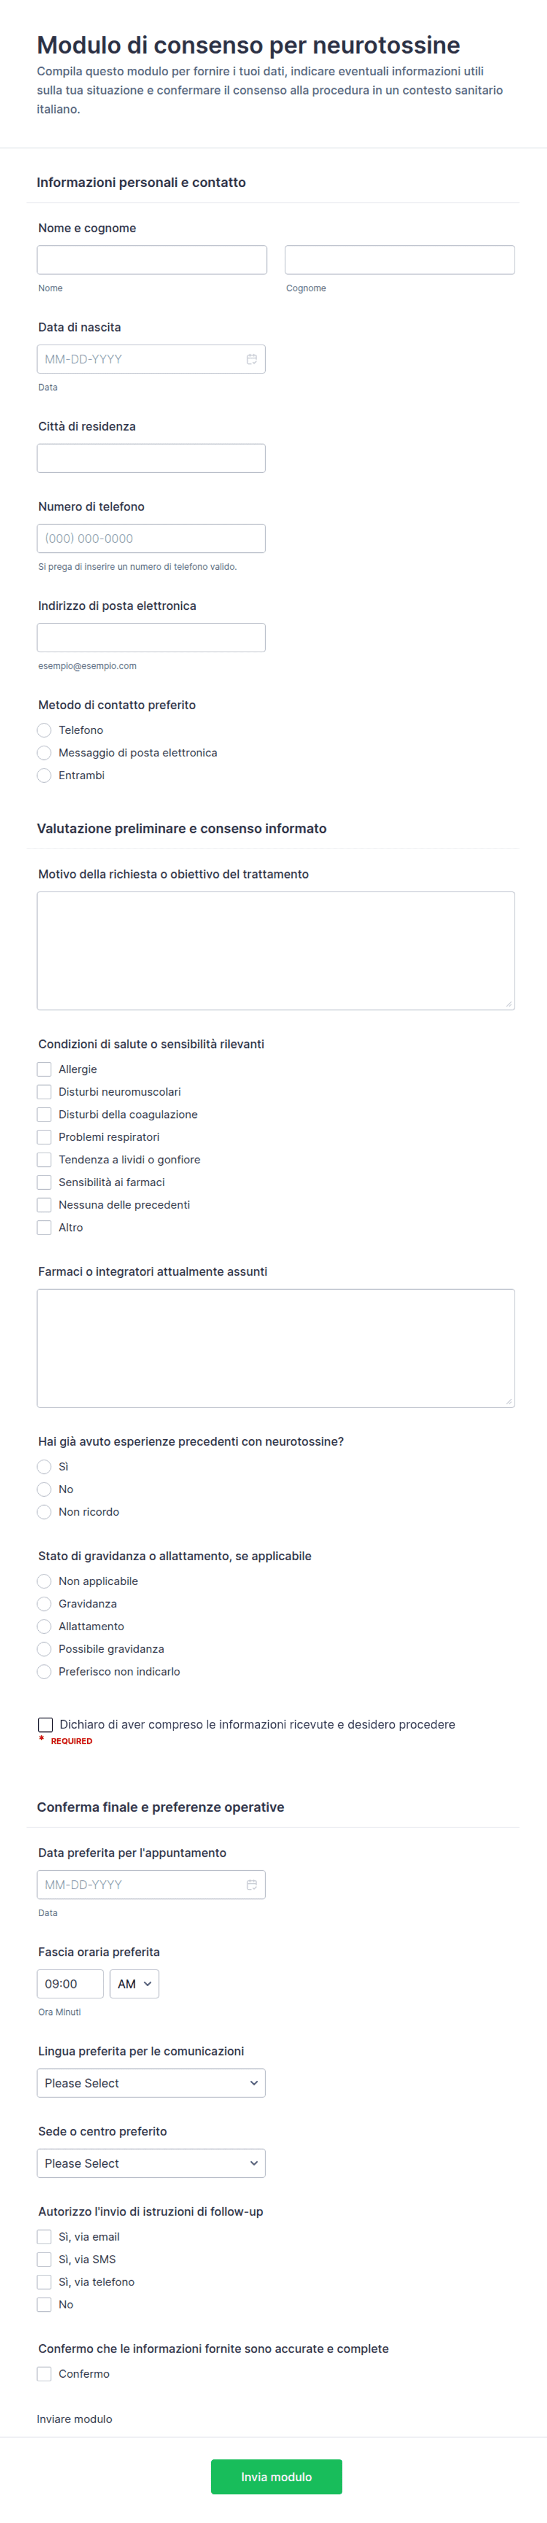Select the Allattamento radio option

pos(44,1627)
